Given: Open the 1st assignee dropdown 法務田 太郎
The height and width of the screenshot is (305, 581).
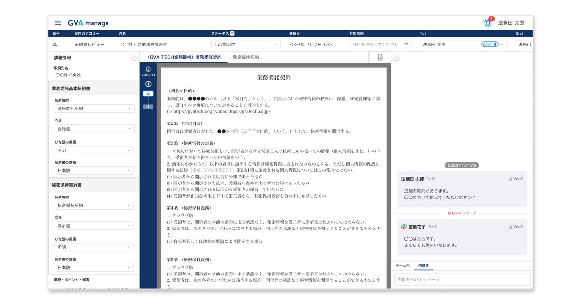Looking at the screenshot, I should 463,44.
